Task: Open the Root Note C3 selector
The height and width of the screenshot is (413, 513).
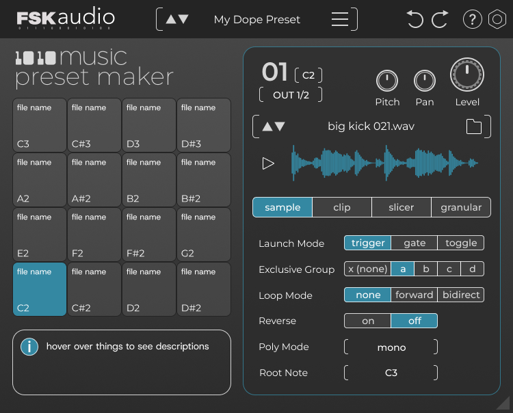Action: tap(391, 373)
